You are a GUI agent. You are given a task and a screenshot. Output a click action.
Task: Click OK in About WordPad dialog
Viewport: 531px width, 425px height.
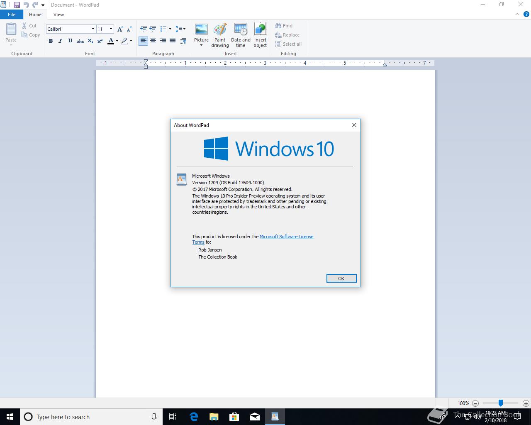(x=341, y=278)
